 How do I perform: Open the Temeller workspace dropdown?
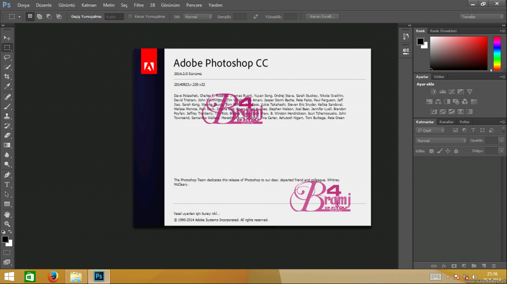click(482, 16)
